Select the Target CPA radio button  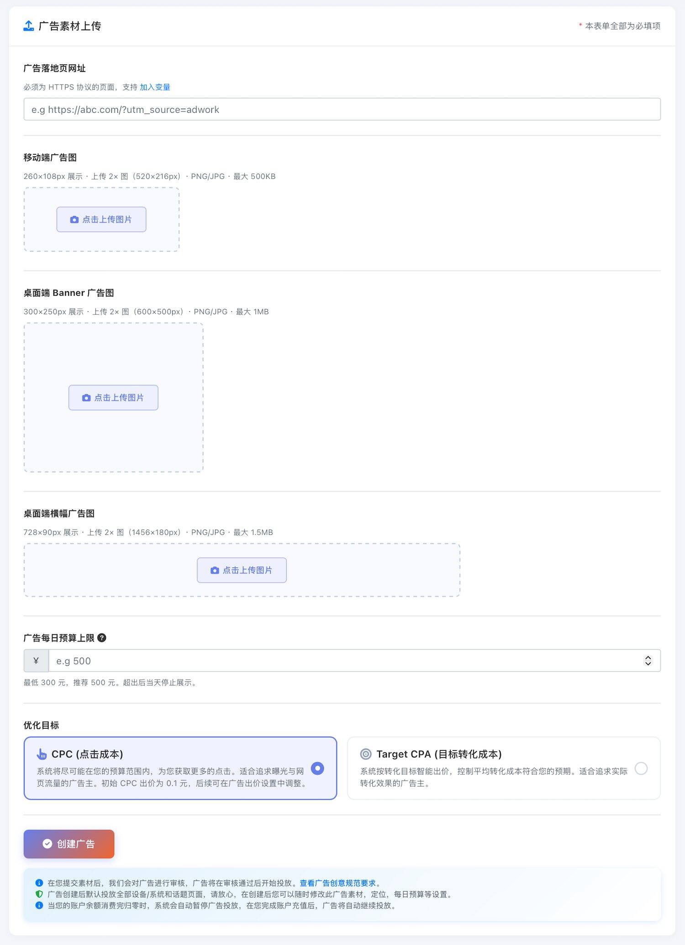641,768
